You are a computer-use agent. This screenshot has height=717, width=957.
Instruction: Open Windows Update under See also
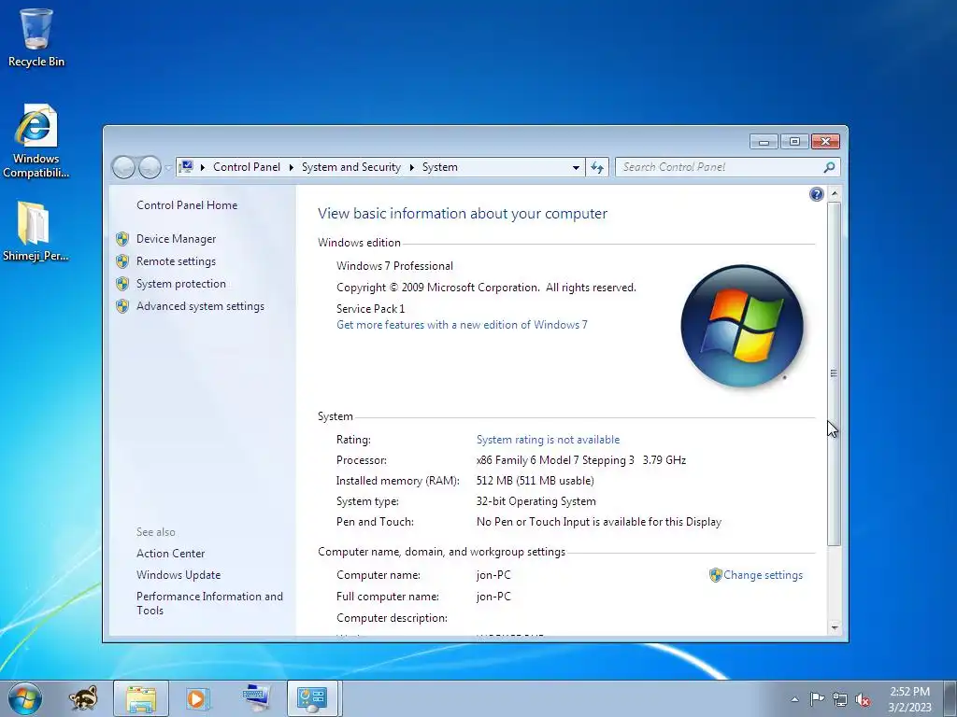179,575
